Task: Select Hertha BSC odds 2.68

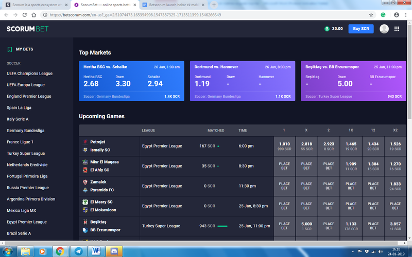Action: (x=91, y=84)
